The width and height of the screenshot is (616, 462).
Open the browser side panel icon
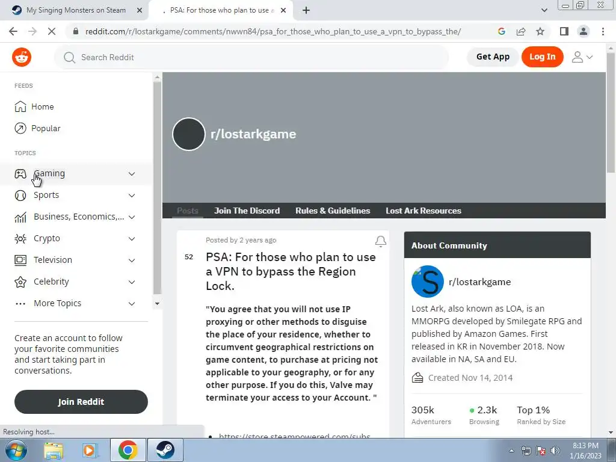564,31
